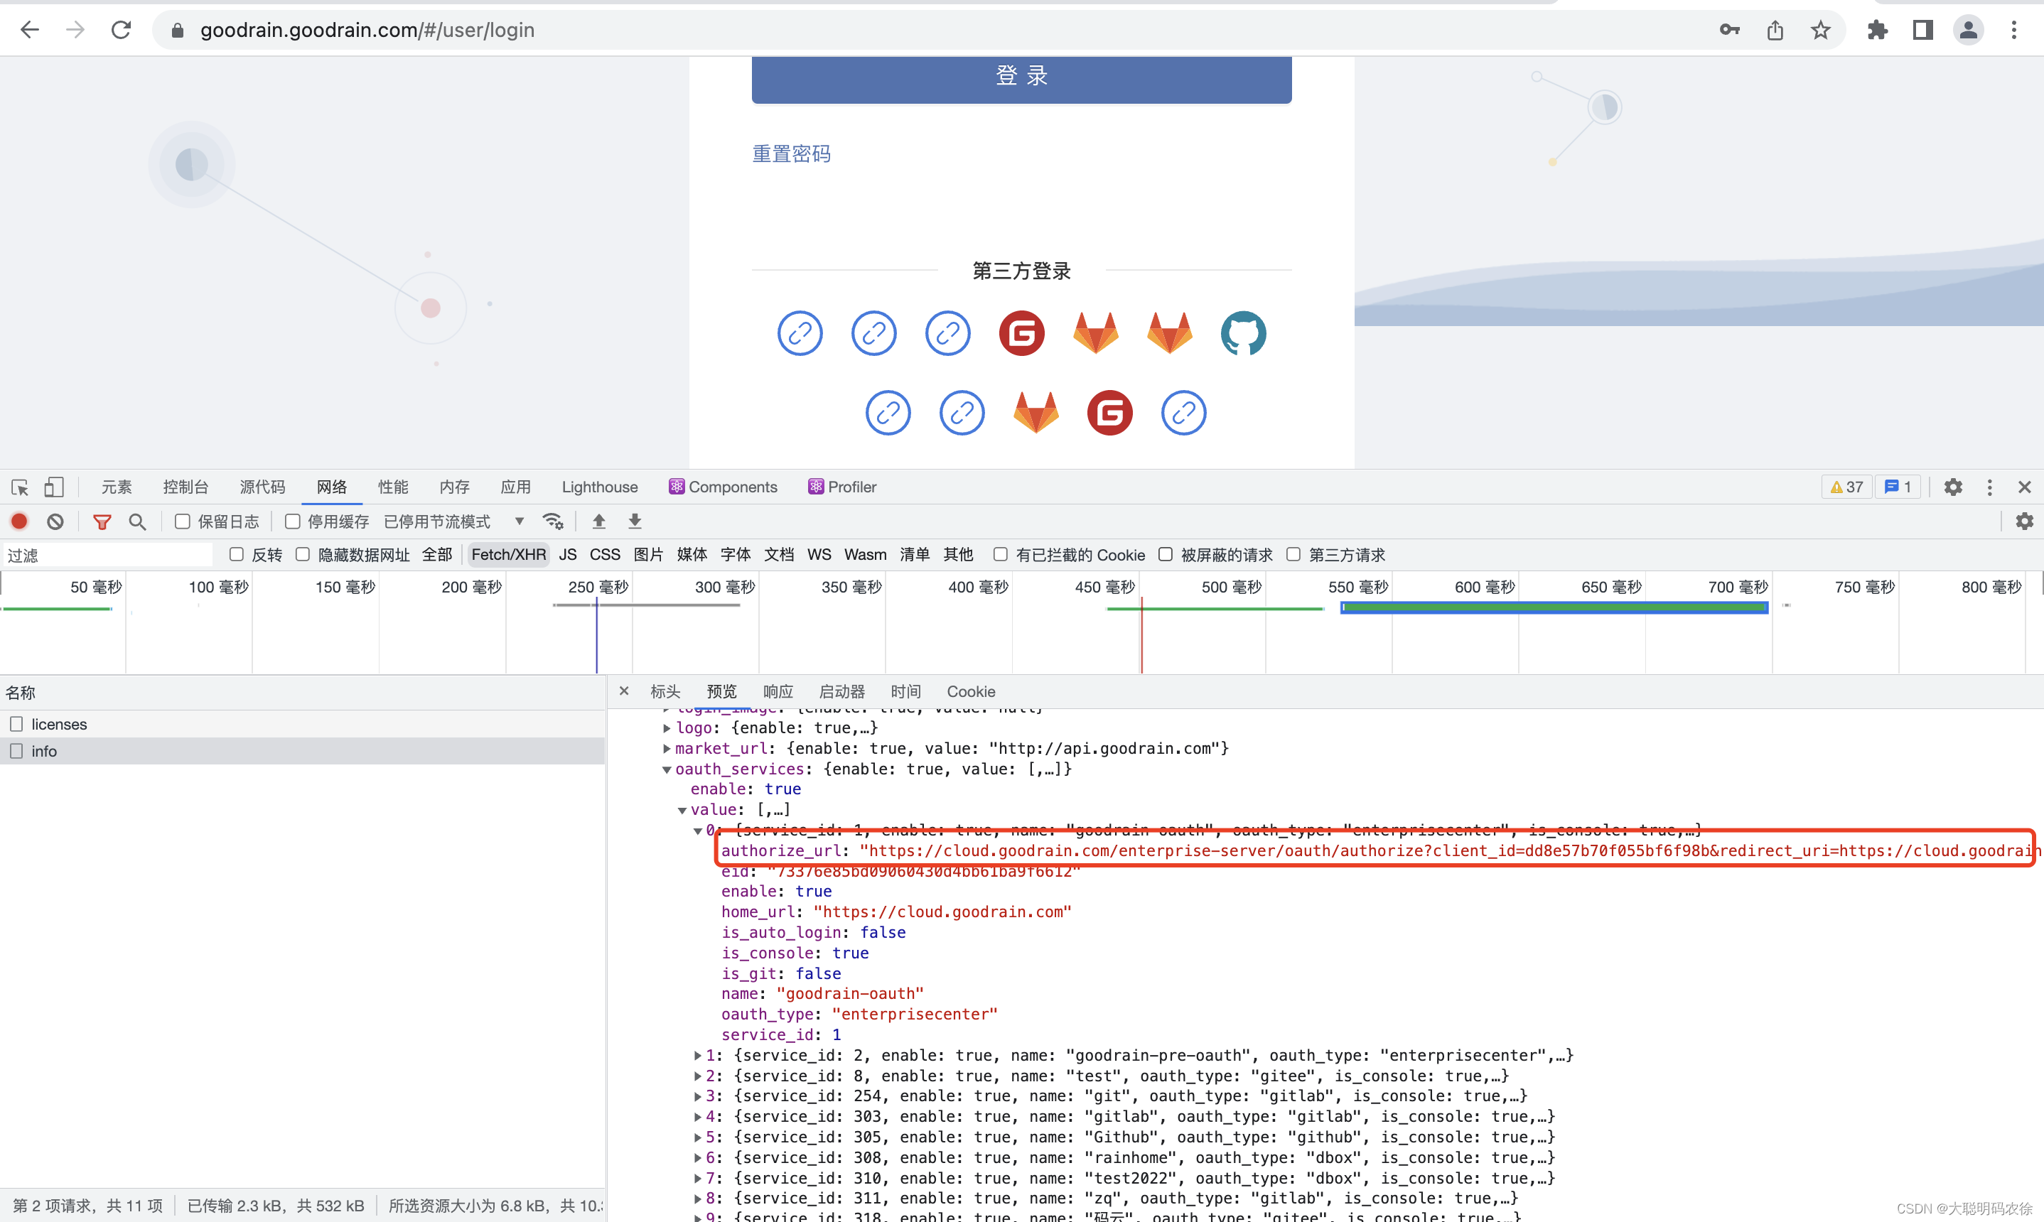Click the 过滤 input field
Screen dimensions: 2044x1222
pyautogui.click(x=107, y=555)
